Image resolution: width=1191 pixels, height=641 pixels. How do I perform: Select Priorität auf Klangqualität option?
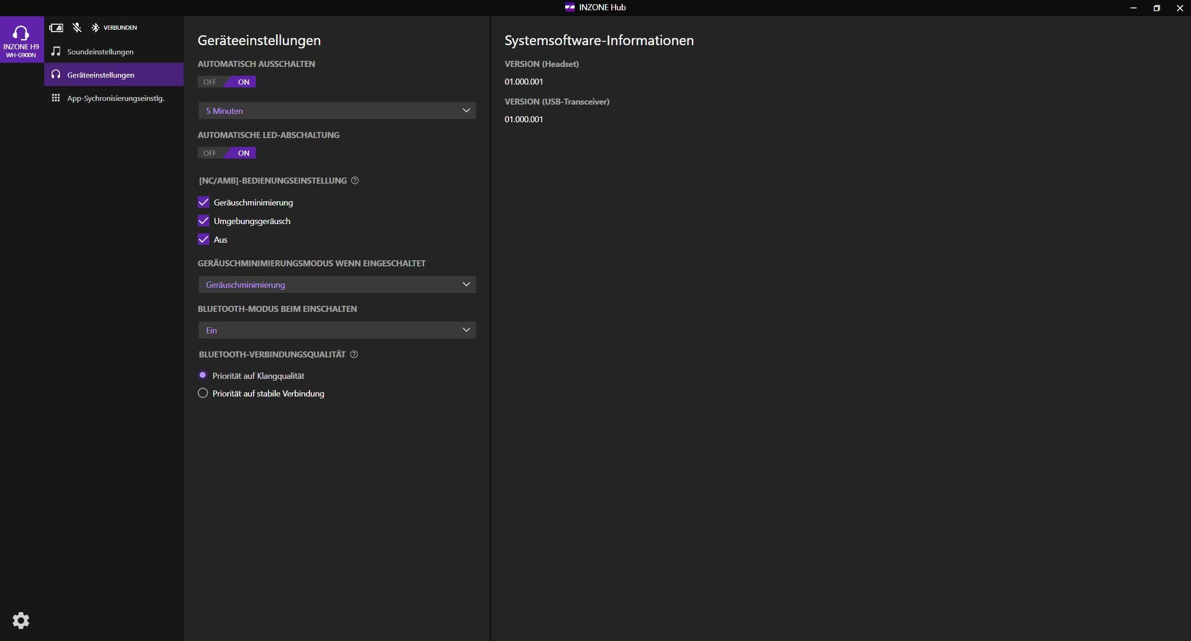click(x=203, y=375)
